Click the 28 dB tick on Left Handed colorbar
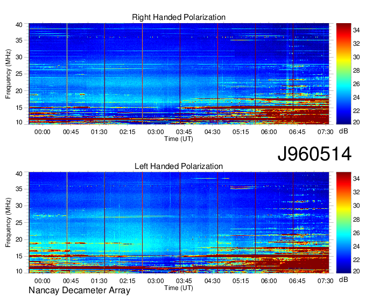 click(x=356, y=220)
